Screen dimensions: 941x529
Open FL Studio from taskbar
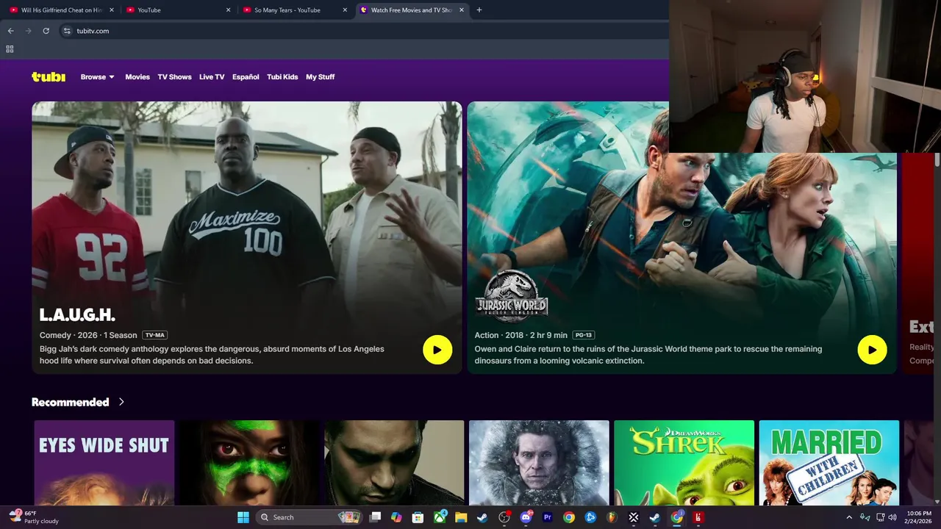612,517
